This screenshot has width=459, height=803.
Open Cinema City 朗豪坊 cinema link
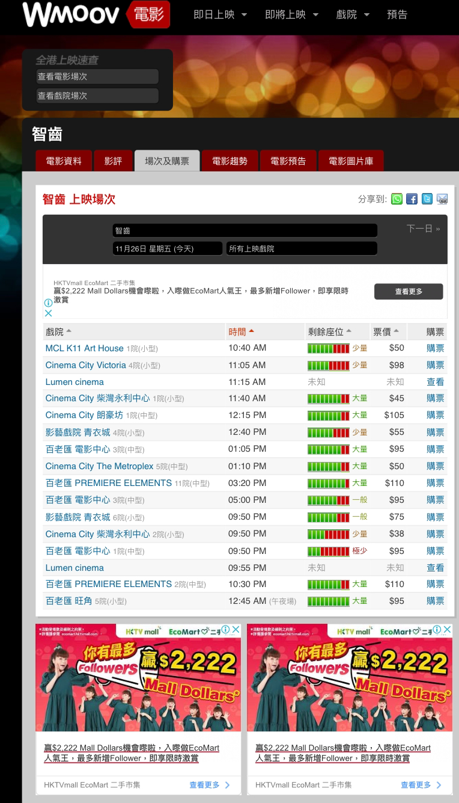pyautogui.click(x=84, y=415)
